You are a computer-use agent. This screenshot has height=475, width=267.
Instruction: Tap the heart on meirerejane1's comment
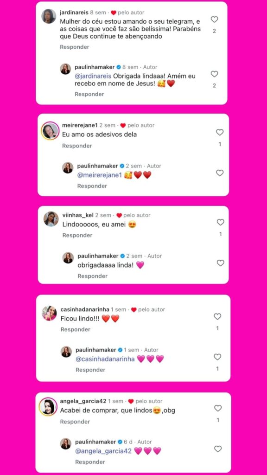coord(220,132)
